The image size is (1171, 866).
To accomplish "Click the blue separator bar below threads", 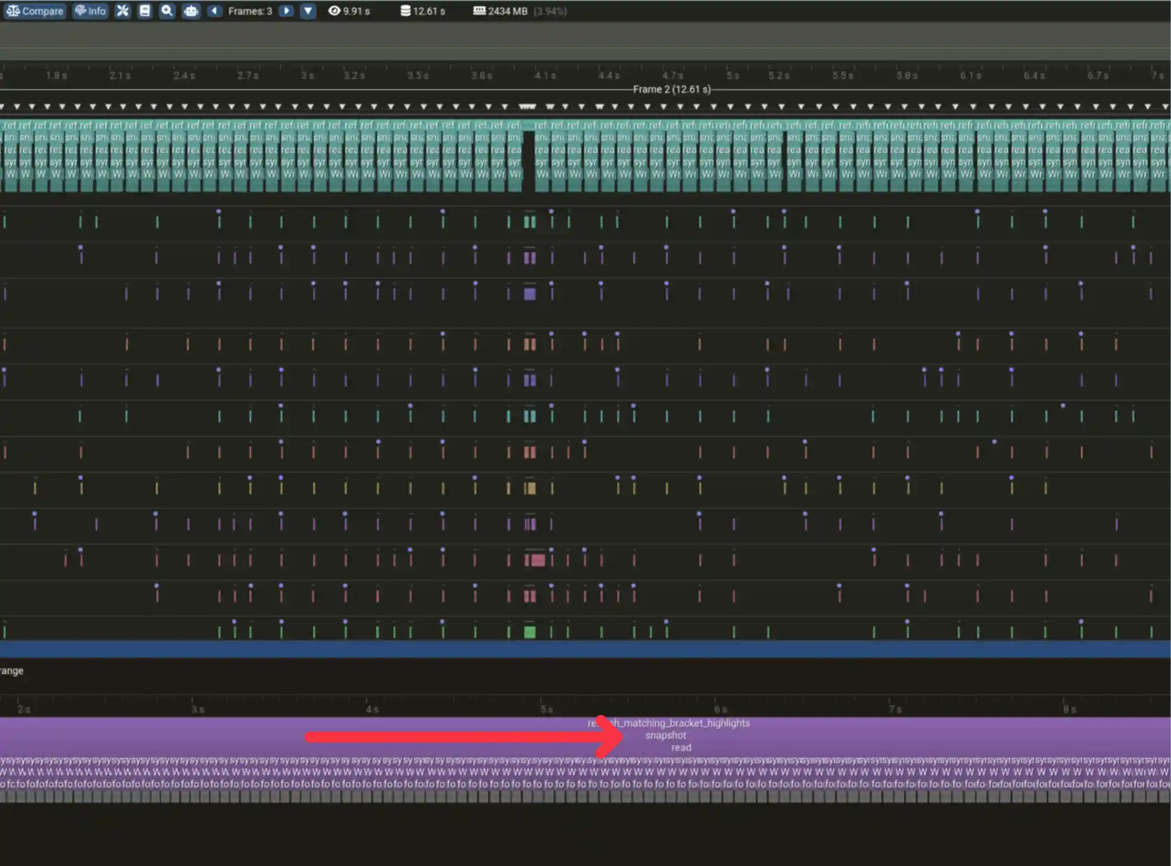I will 585,649.
